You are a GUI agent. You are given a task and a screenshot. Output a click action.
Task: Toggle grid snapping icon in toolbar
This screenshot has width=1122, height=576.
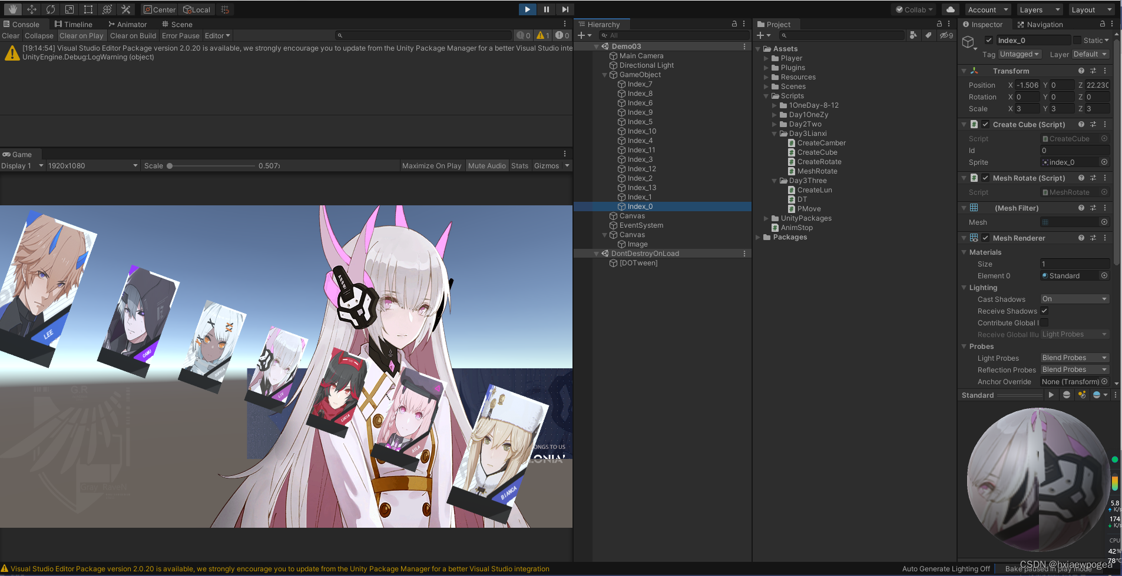point(225,9)
